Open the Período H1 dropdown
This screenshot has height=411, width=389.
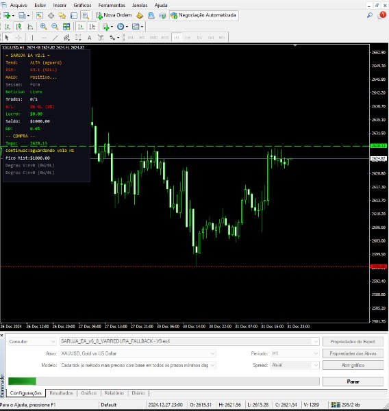[295, 353]
